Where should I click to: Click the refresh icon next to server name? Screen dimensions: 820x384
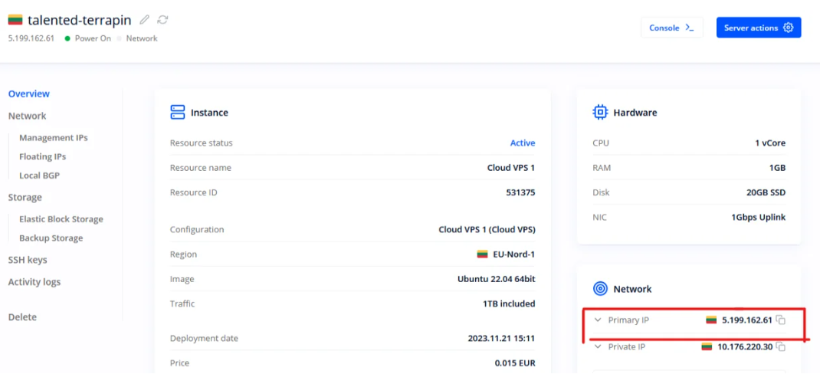[x=162, y=20]
